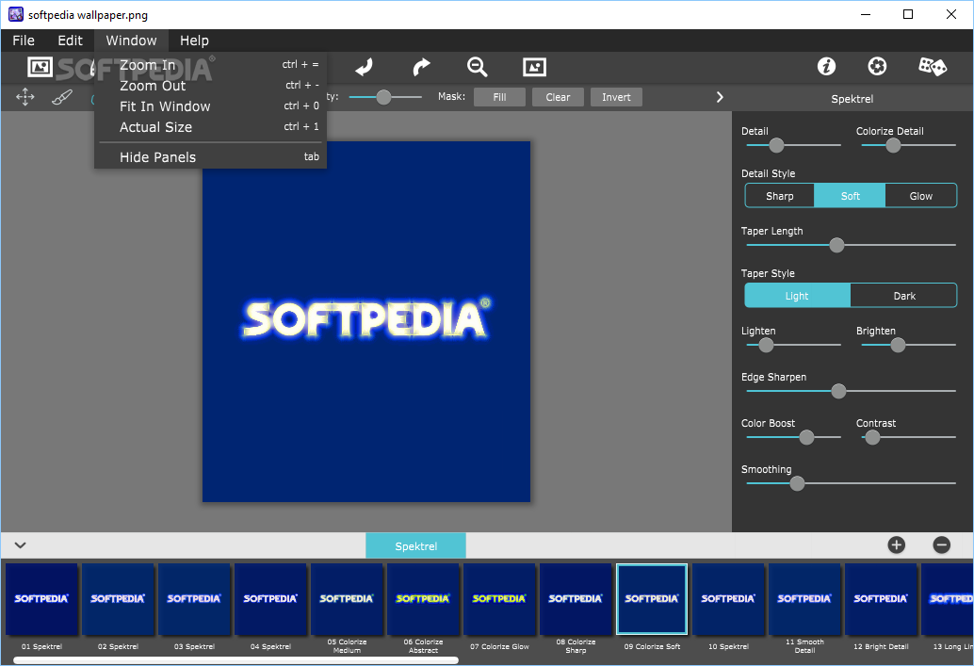Click the mask Fill button
The width and height of the screenshot is (974, 666).
[x=499, y=97]
